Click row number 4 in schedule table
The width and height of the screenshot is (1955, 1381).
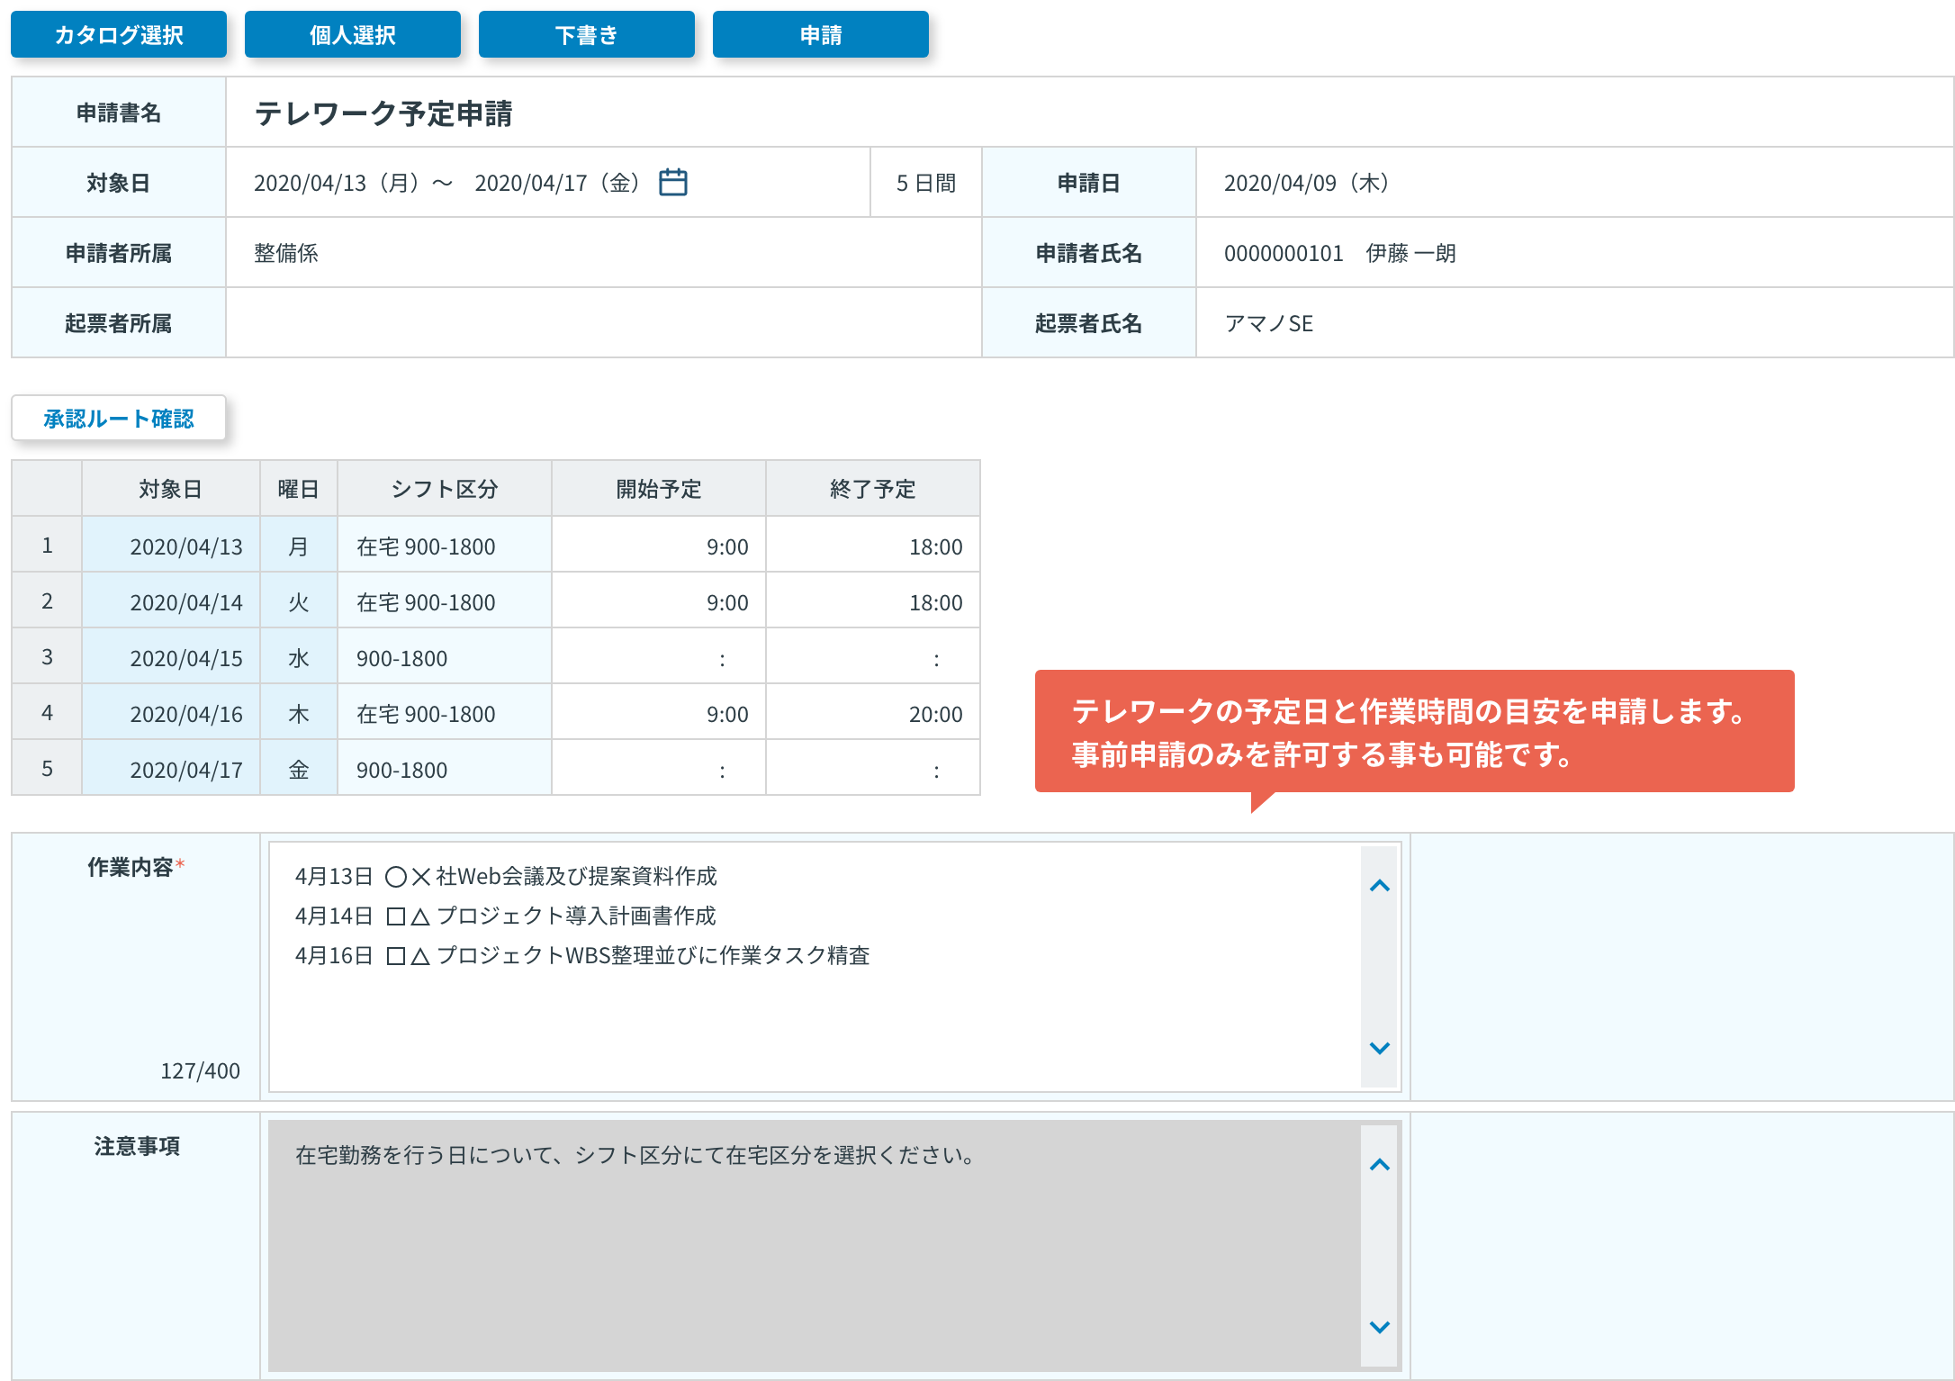tap(47, 713)
